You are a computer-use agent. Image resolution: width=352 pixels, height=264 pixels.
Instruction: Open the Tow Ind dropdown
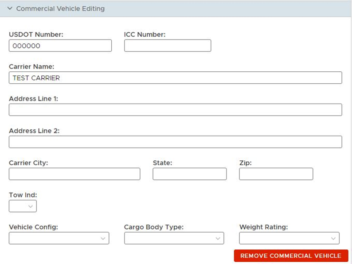point(23,206)
